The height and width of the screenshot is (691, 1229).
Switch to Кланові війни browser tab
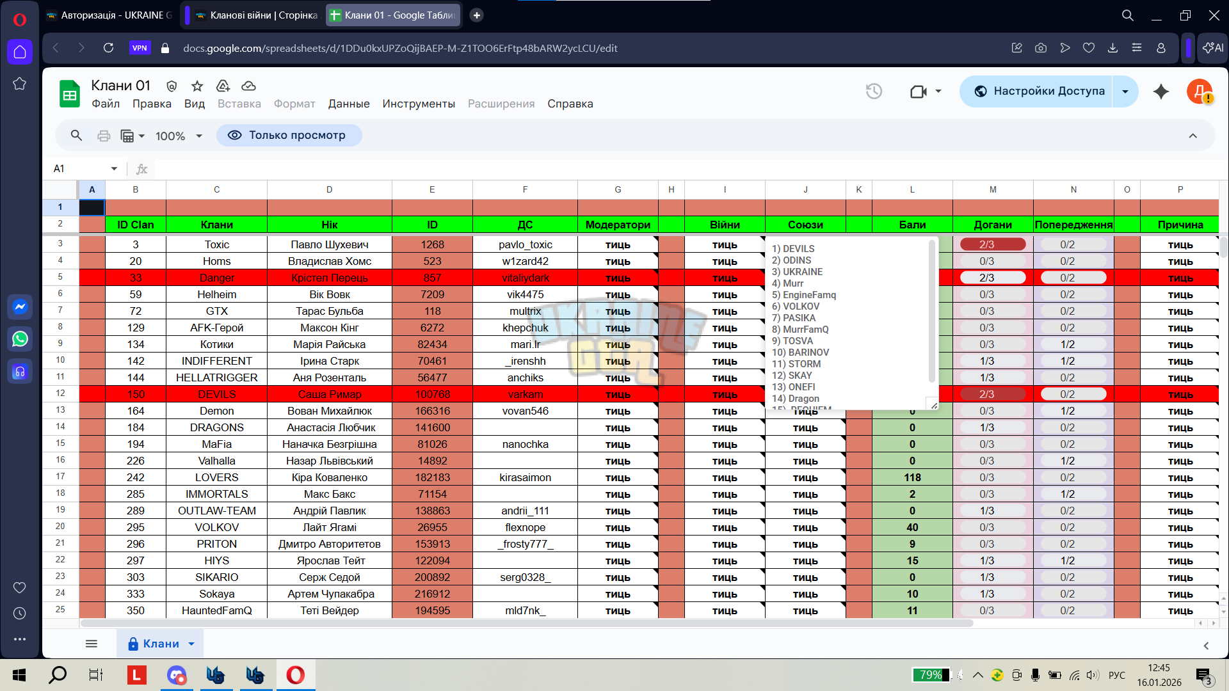click(x=256, y=15)
